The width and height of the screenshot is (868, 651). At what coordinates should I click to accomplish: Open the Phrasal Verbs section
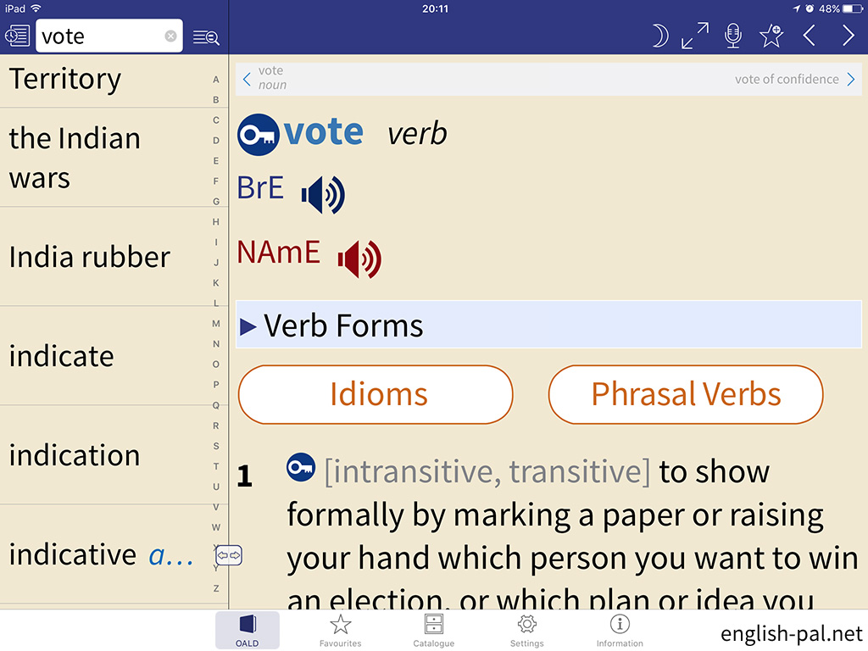point(686,394)
